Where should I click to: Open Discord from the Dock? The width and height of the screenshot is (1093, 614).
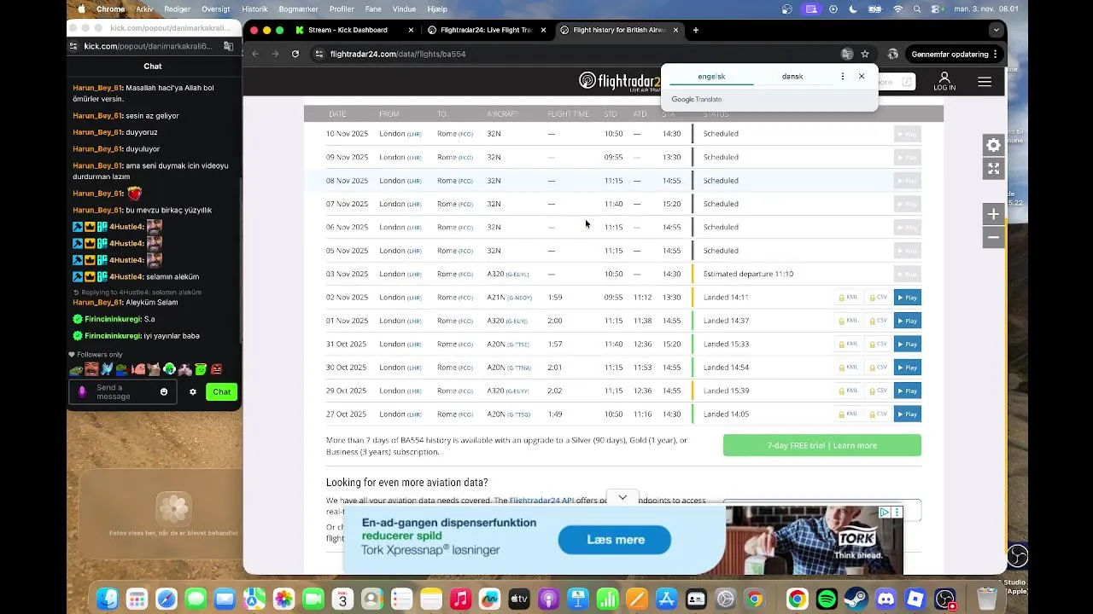tap(886, 599)
